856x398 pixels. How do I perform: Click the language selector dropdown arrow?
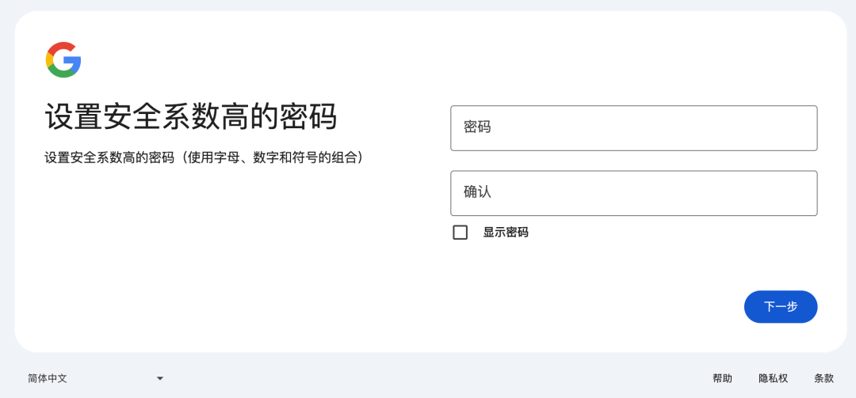coord(160,378)
